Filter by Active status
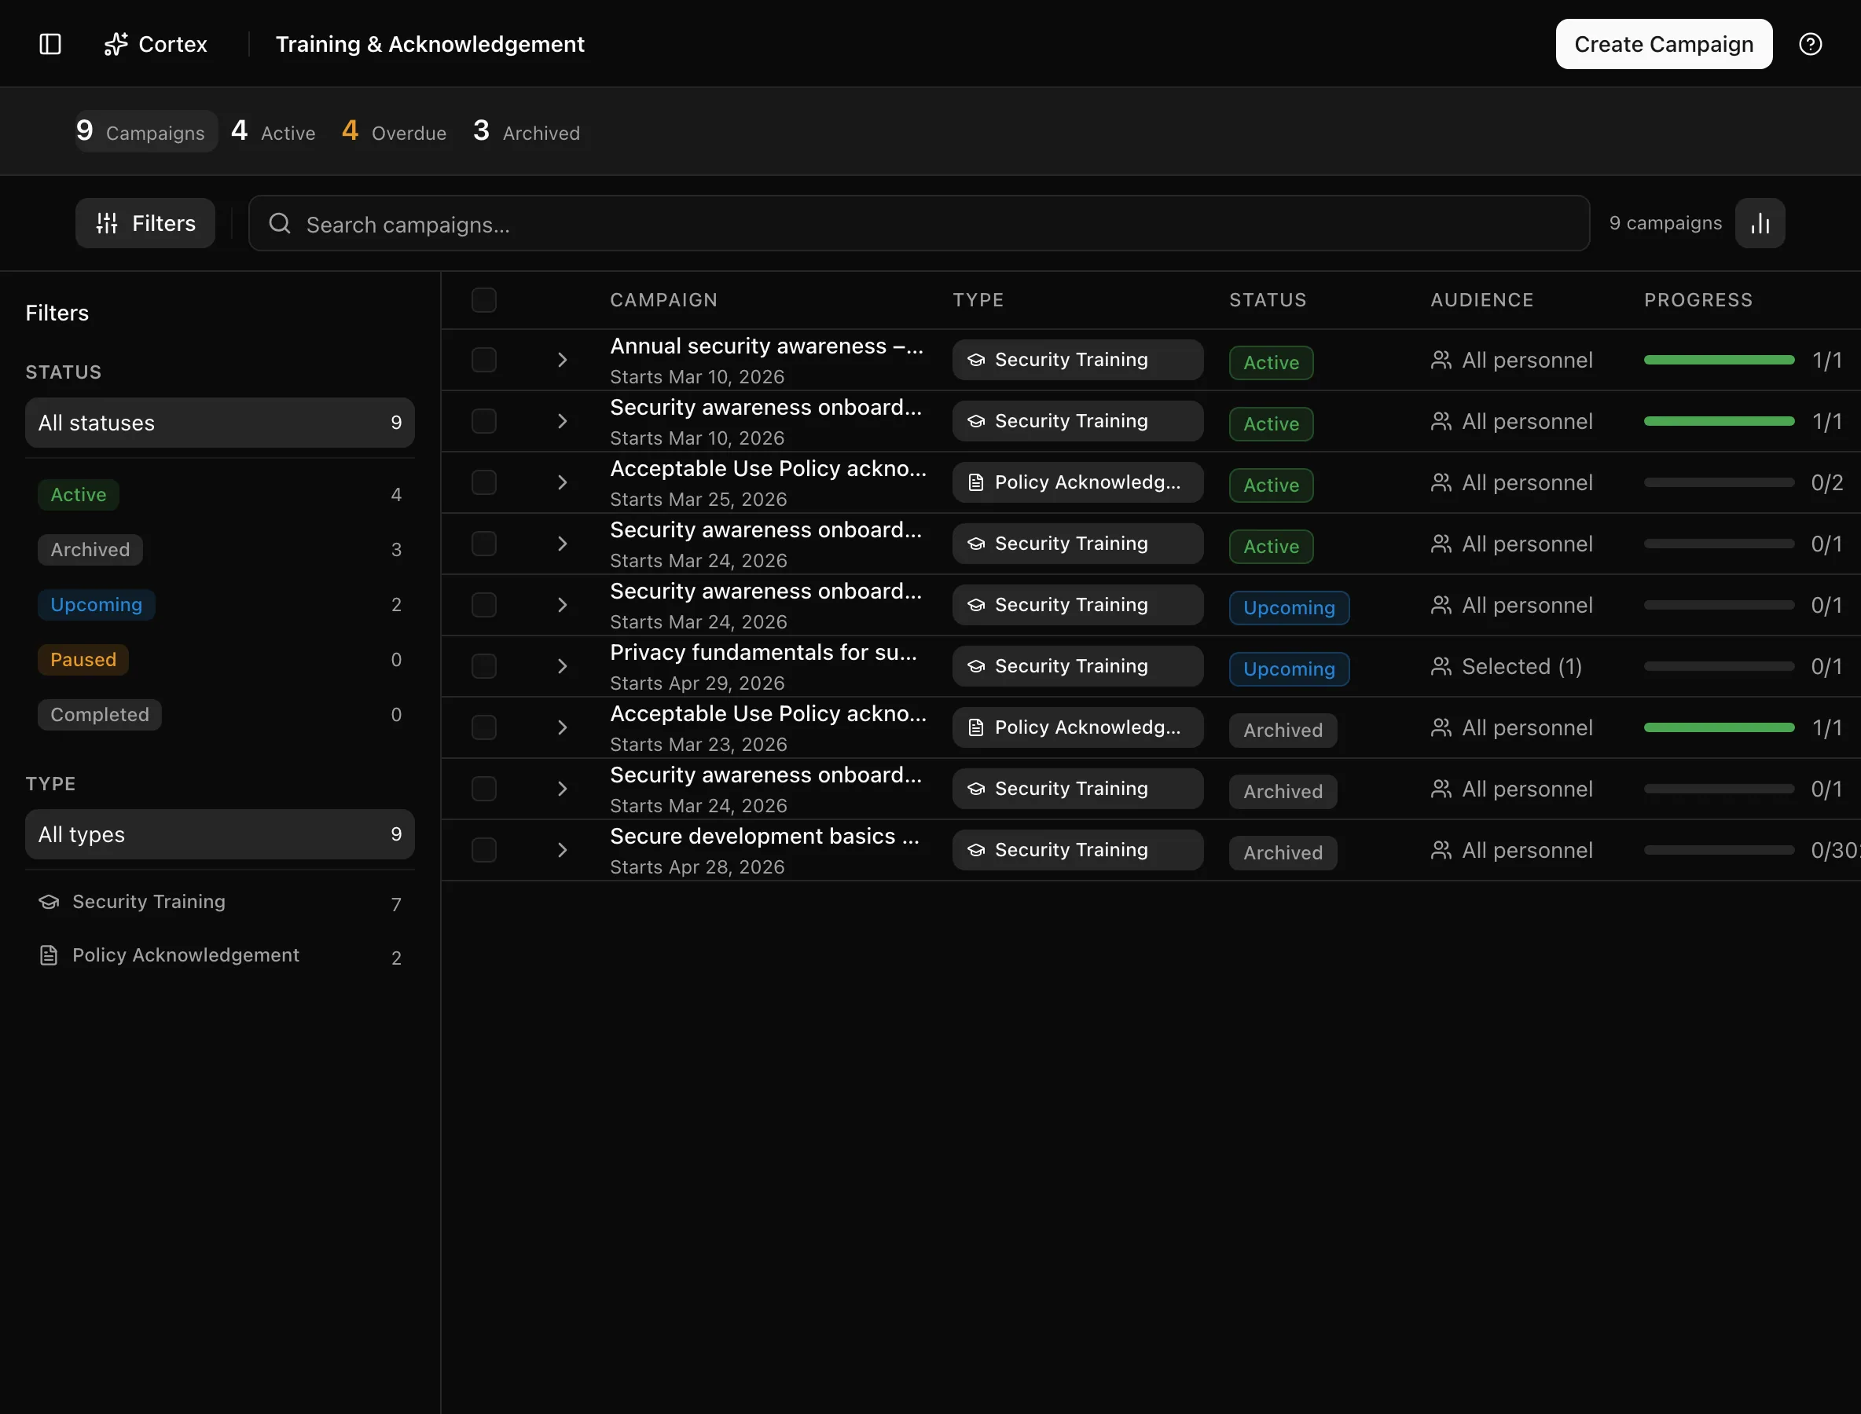Image resolution: width=1861 pixels, height=1414 pixels. tap(220, 495)
